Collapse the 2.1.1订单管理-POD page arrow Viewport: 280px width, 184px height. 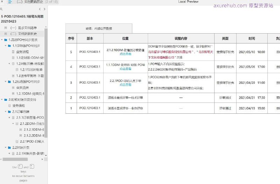9,118
